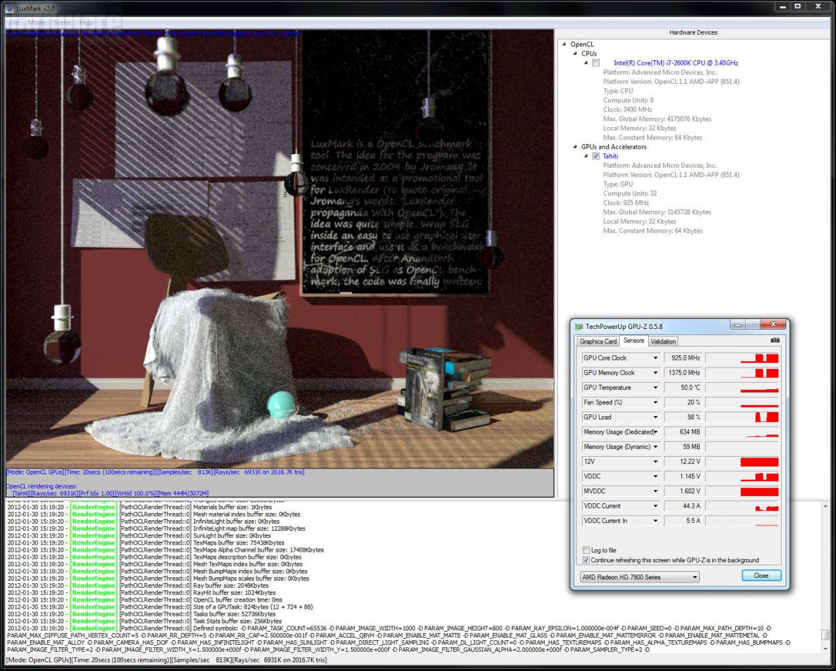Viewport: 836px width, 671px height.
Task: Collapse the OpenCL tree node
Action: click(564, 45)
